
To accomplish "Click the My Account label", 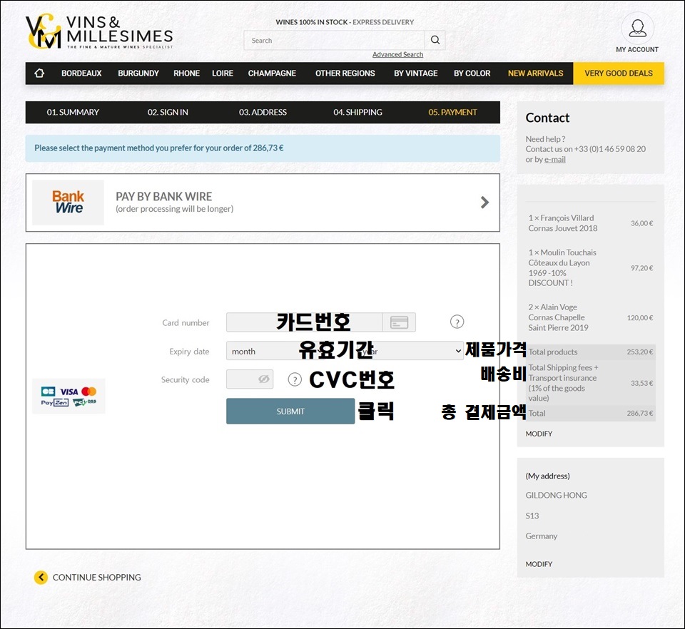I will click(637, 49).
